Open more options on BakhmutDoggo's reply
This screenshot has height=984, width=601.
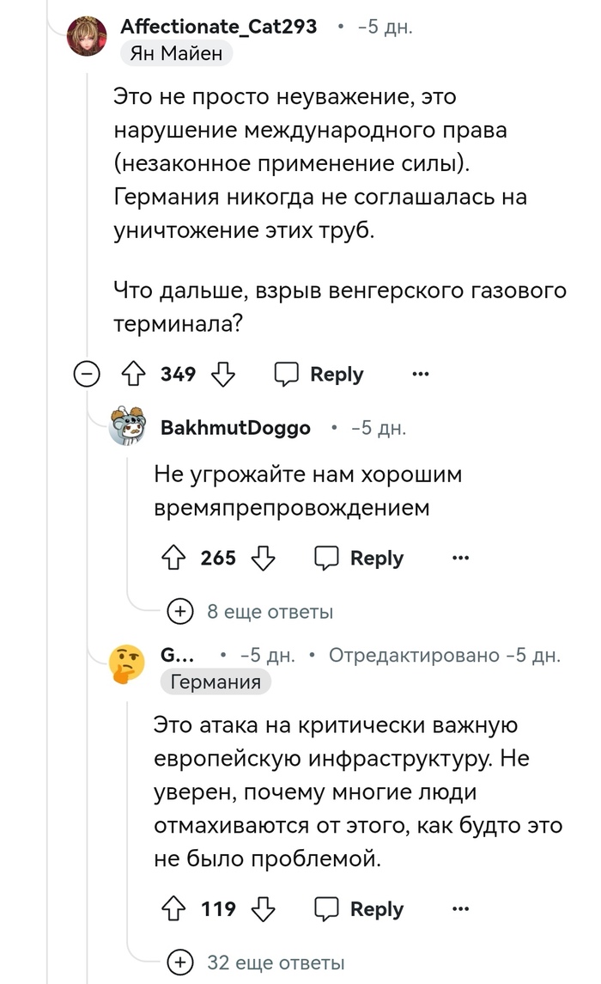[460, 558]
